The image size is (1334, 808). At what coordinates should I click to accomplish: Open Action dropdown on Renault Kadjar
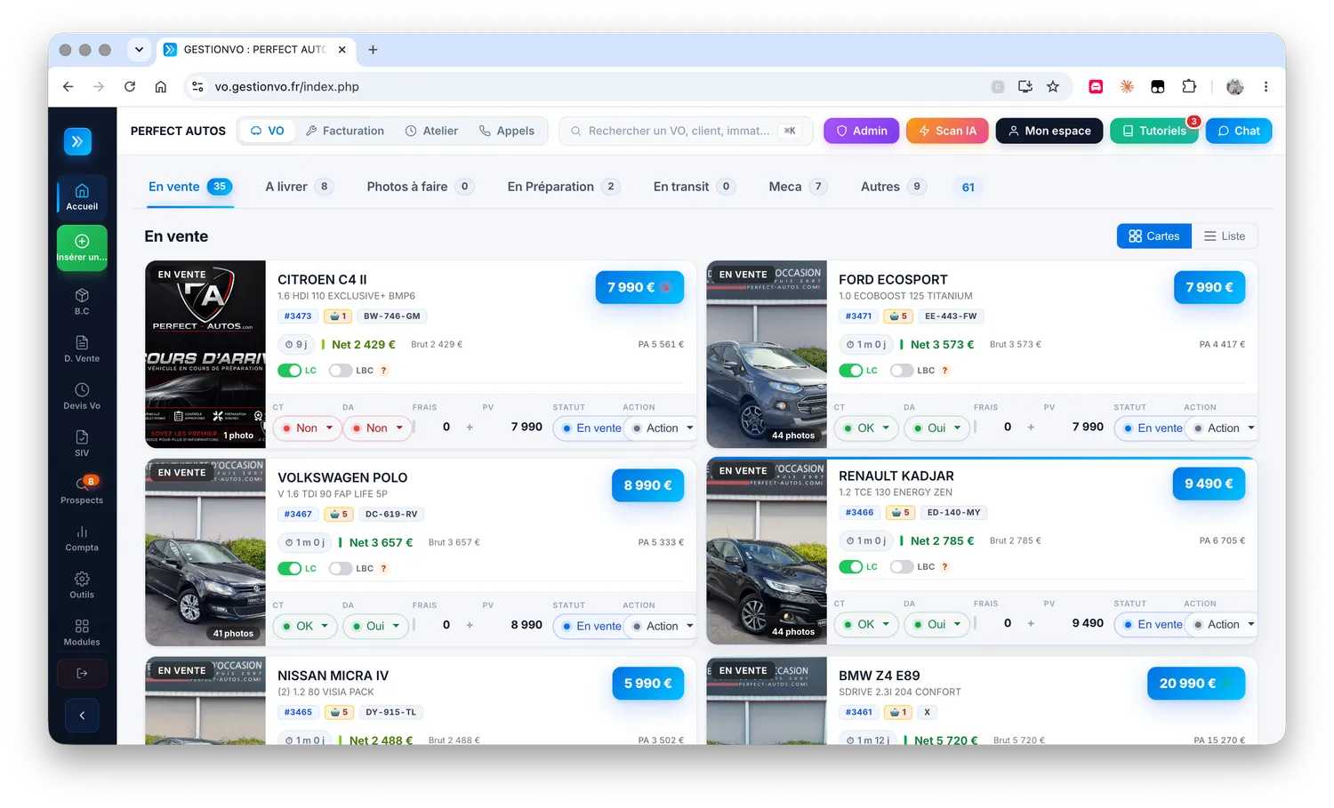tap(1222, 625)
